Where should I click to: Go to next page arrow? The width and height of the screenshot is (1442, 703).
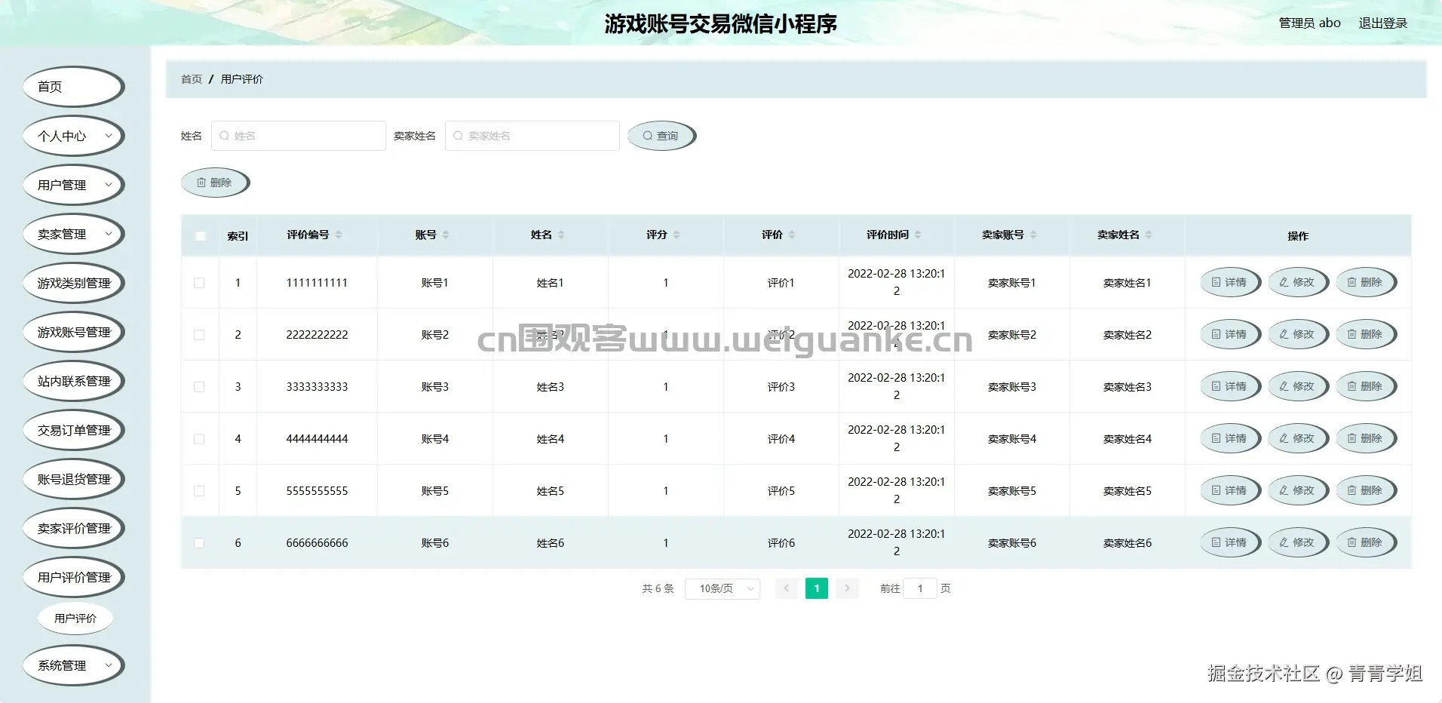click(x=847, y=588)
